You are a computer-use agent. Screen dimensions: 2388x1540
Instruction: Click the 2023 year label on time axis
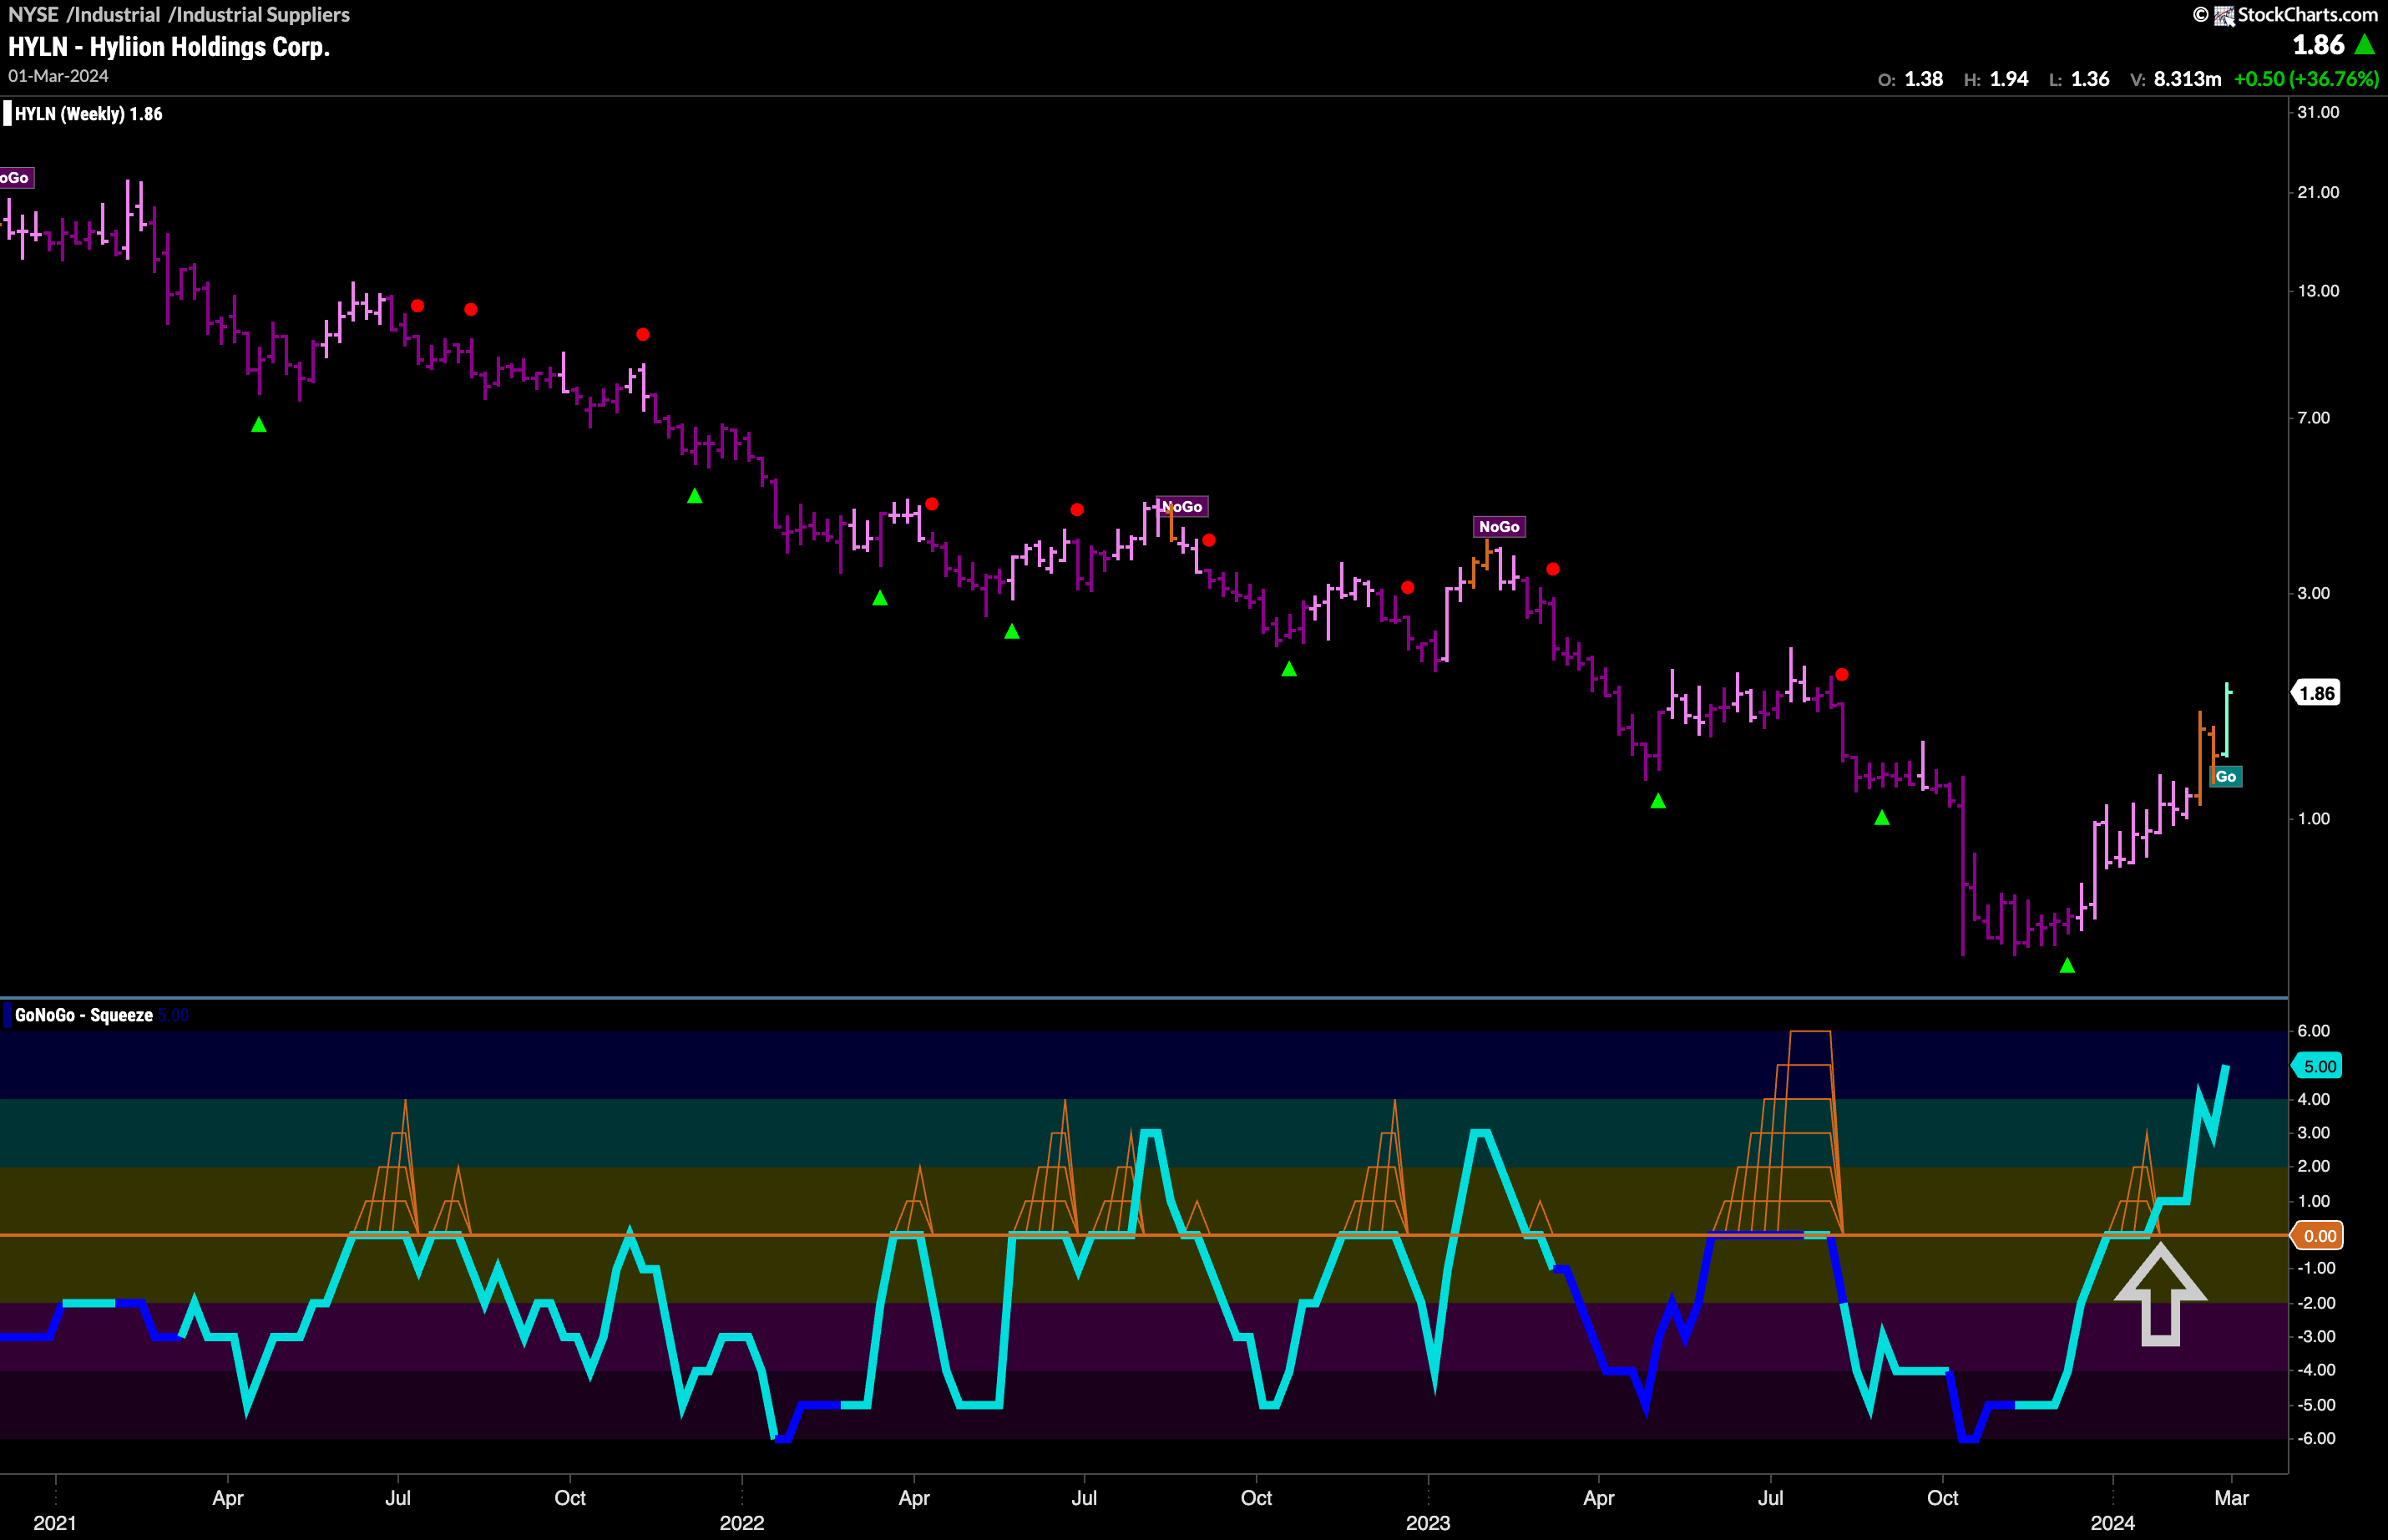pyautogui.click(x=1428, y=1523)
